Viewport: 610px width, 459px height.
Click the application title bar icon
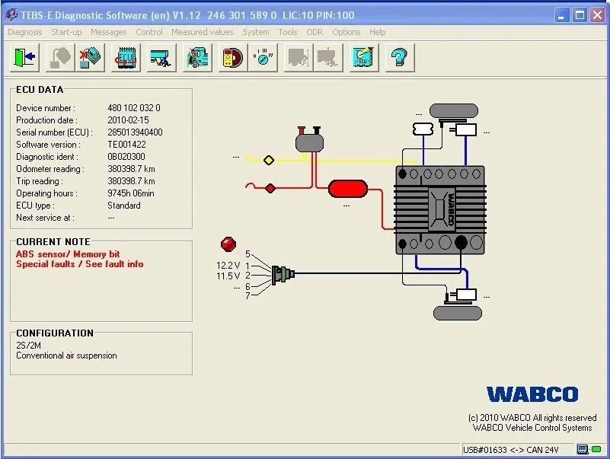(11, 14)
